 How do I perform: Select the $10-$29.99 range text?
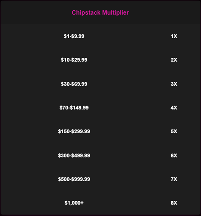(74, 60)
